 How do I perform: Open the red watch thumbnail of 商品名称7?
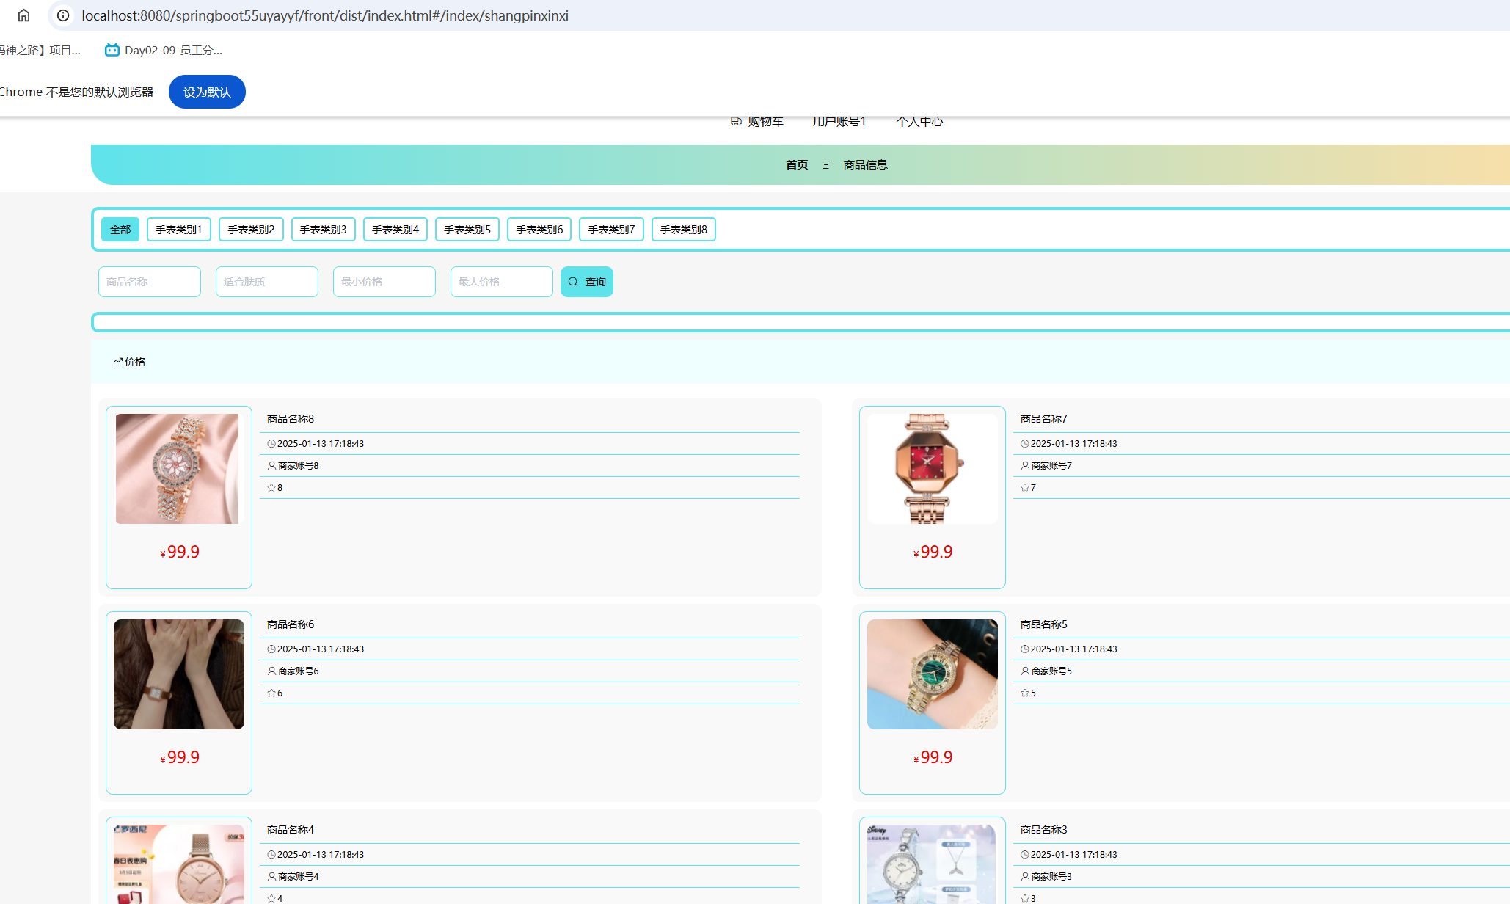point(931,468)
